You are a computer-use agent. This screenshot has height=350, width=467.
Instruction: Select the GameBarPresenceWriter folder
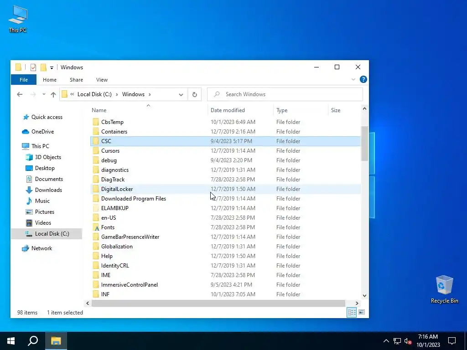click(x=225, y=237)
